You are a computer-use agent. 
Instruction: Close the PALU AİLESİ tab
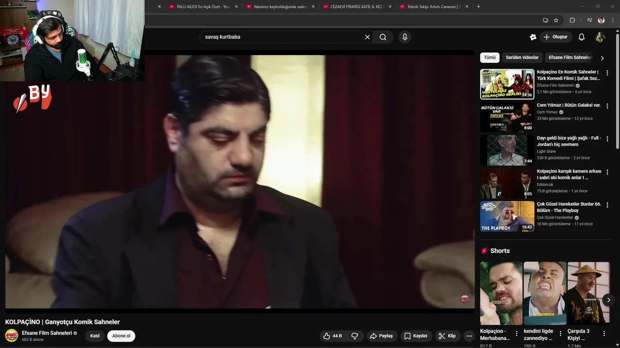click(x=236, y=7)
